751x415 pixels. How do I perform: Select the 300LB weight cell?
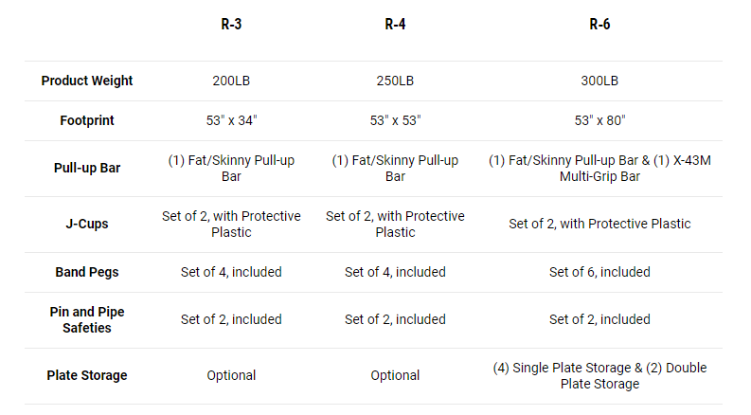[x=599, y=81]
